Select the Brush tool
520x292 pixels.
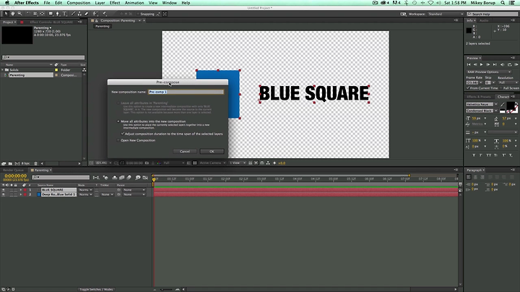coord(73,14)
